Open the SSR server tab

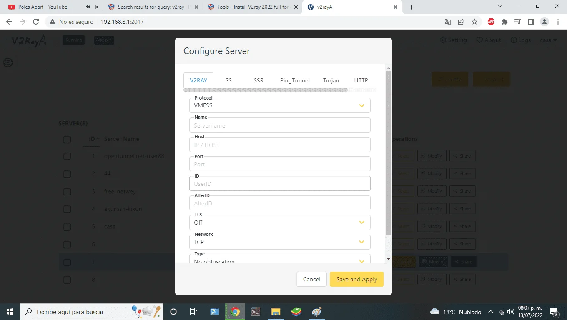[258, 80]
